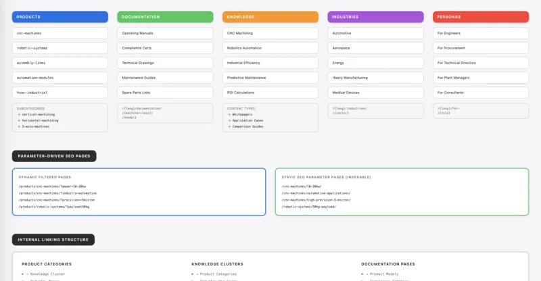Click For Plant Managers persona box
This screenshot has width=541, height=281.
pyautogui.click(x=481, y=78)
